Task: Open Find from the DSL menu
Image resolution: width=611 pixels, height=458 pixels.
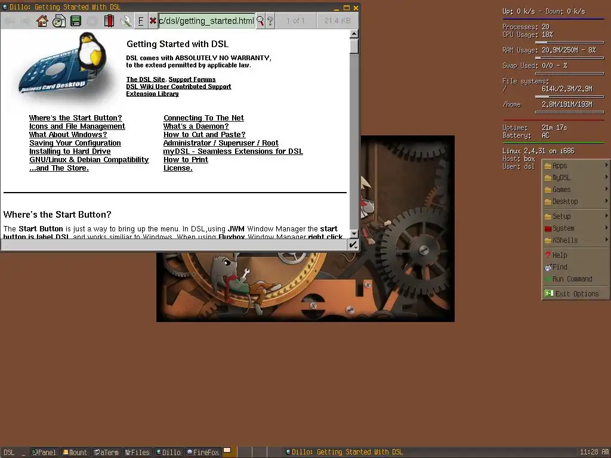Action: tap(576, 267)
